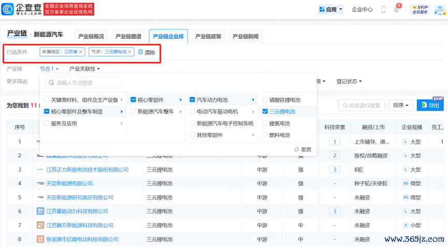Switch to 产业链概况 tab
This screenshot has height=247, width=448.
91,36
